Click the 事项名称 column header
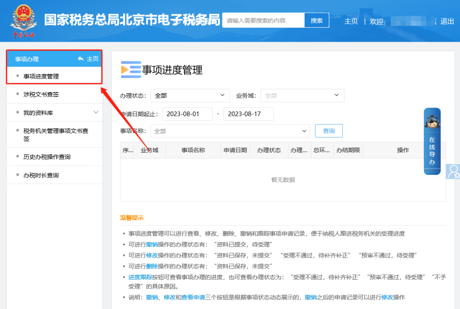This screenshot has width=460, height=309. point(193,150)
